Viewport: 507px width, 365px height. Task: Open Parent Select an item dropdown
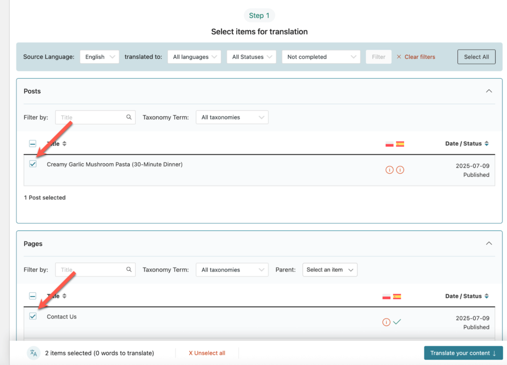coord(330,270)
